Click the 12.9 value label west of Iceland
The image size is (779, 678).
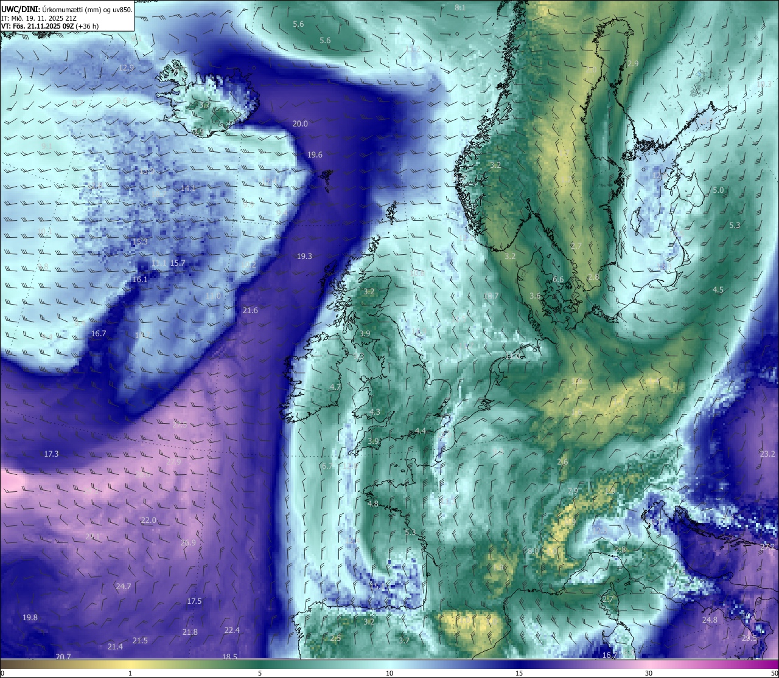(126, 67)
